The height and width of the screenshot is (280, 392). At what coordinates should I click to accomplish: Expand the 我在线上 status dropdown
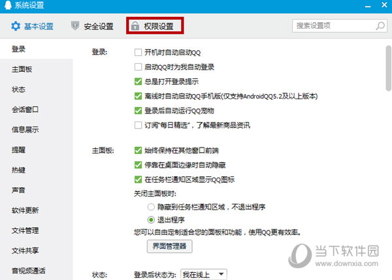point(204,275)
